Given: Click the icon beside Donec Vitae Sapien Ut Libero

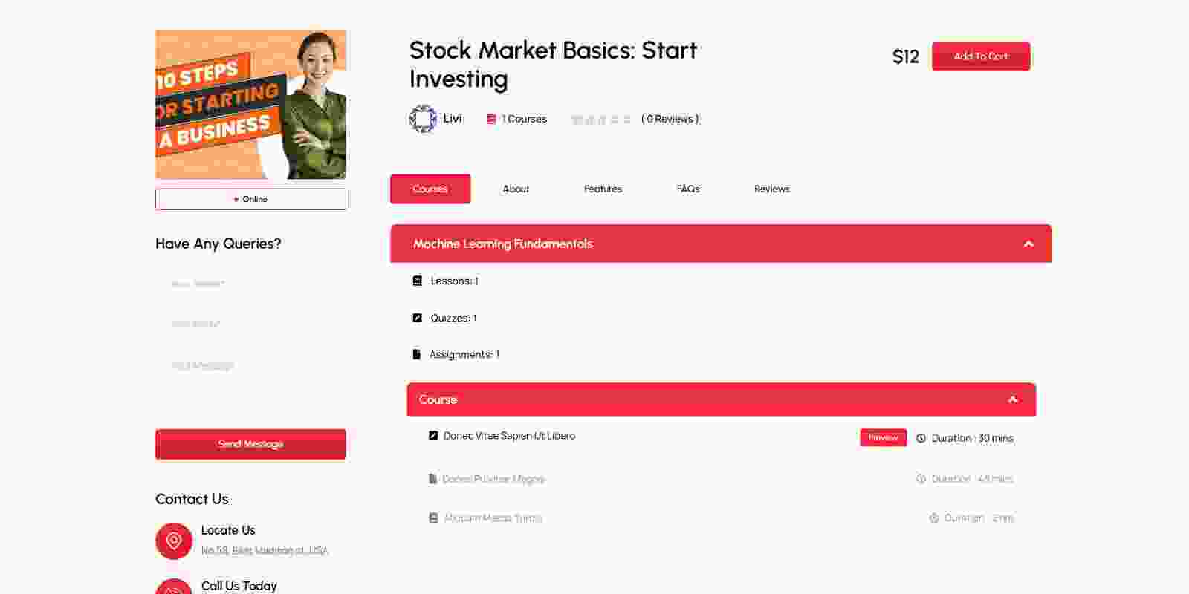Looking at the screenshot, I should [433, 436].
